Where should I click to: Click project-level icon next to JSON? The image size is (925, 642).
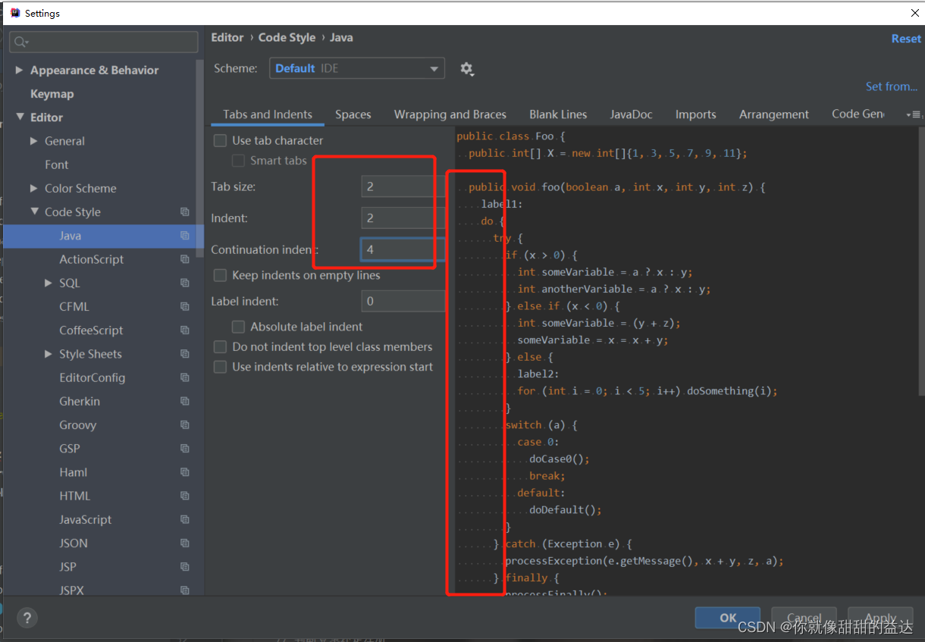coord(184,543)
